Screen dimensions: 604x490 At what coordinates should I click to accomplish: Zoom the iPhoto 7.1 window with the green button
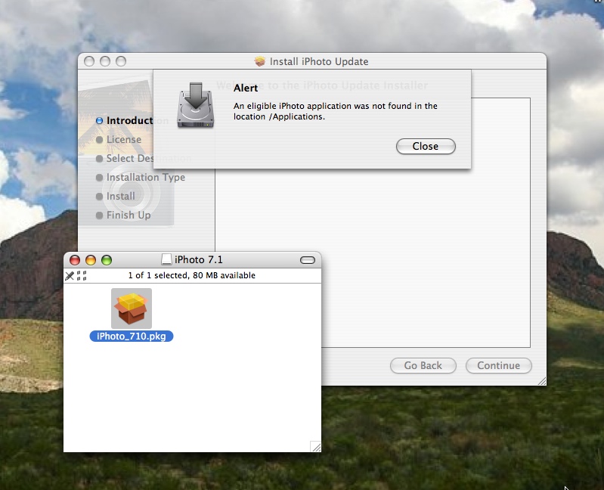(x=107, y=260)
